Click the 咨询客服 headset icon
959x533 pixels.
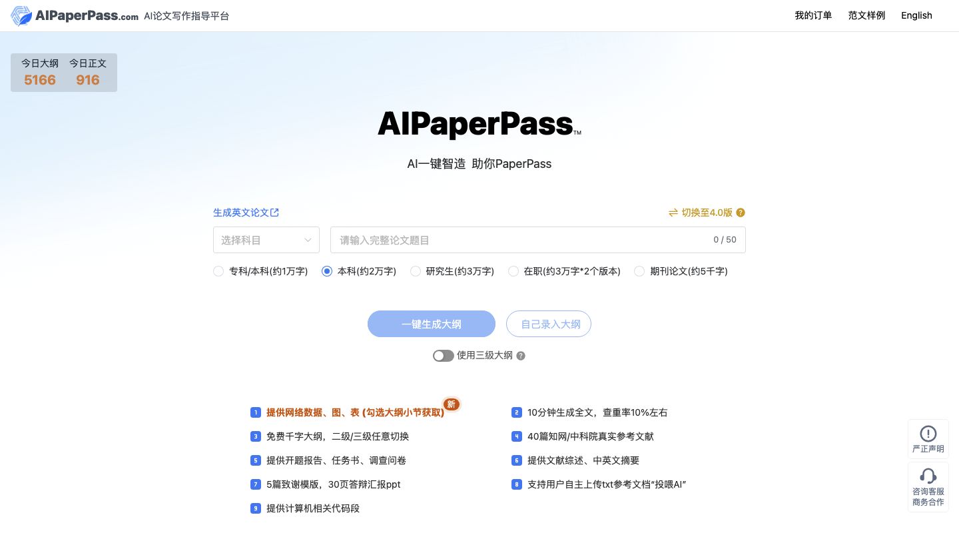(928, 476)
